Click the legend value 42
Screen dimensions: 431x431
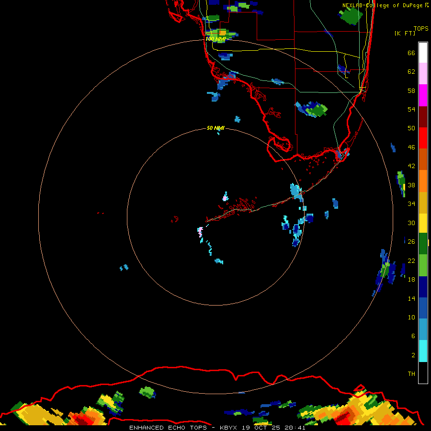[x=411, y=166]
